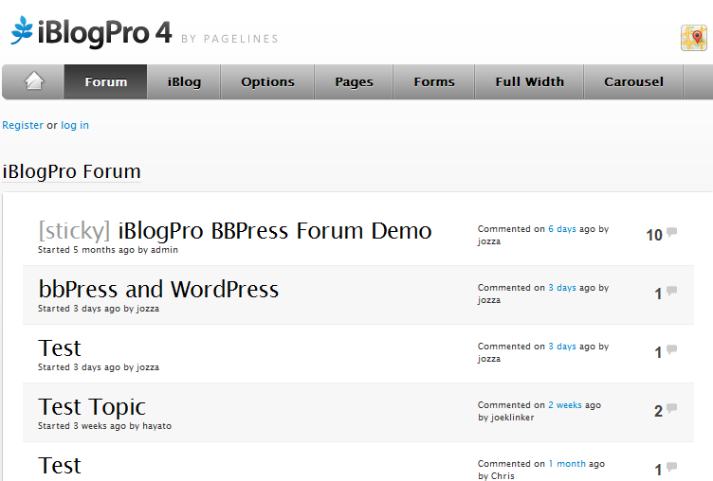This screenshot has height=481, width=713.
Task: Open the Forms menu tab
Action: (x=434, y=81)
